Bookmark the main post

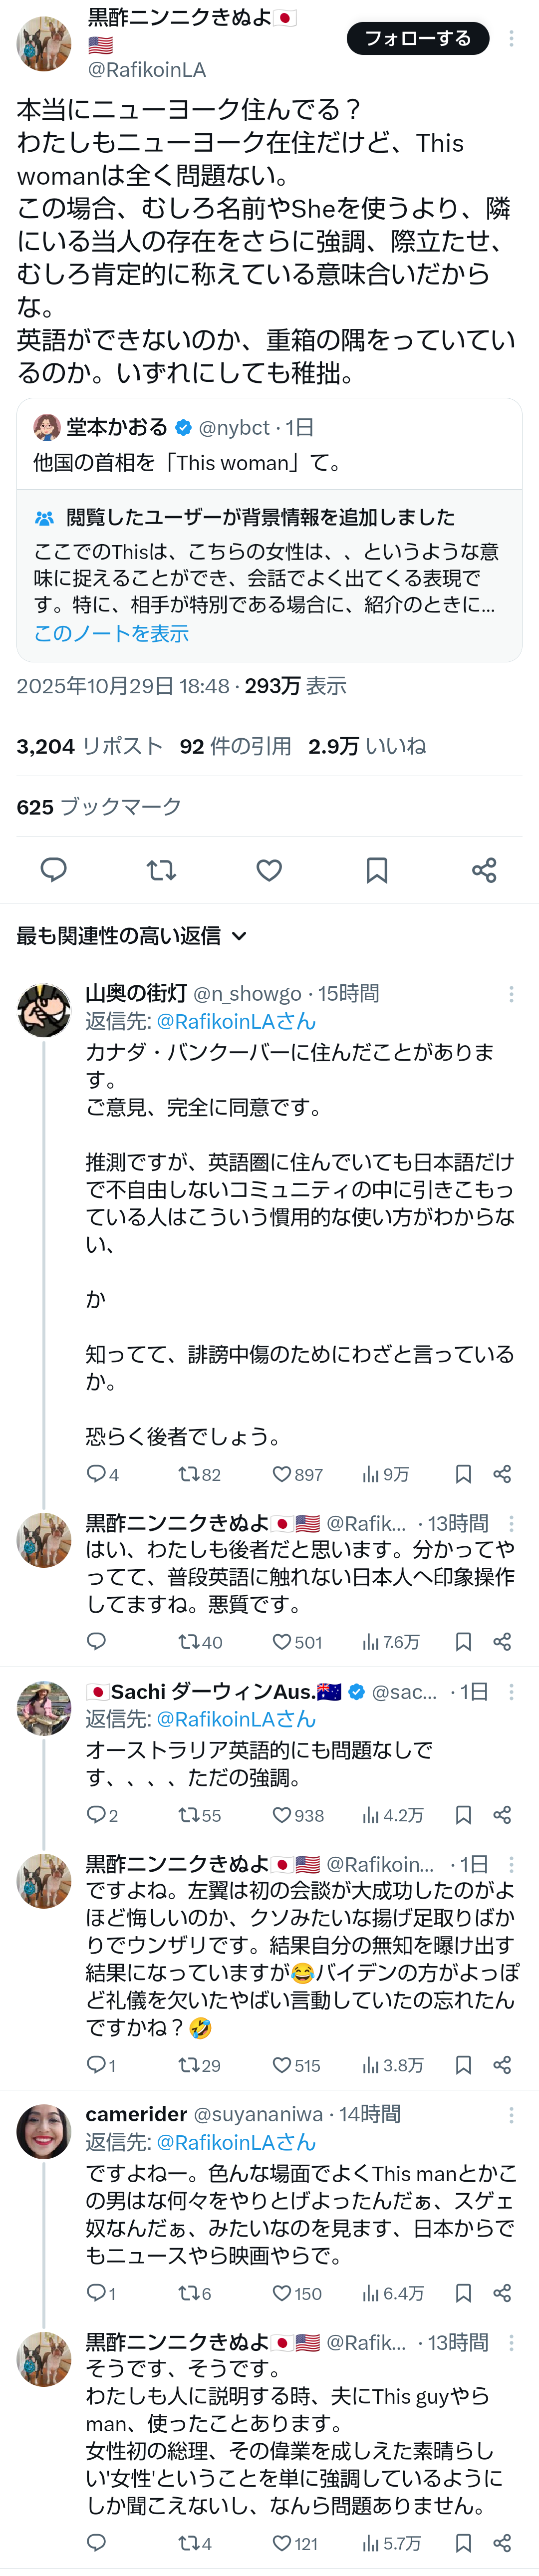coord(377,870)
